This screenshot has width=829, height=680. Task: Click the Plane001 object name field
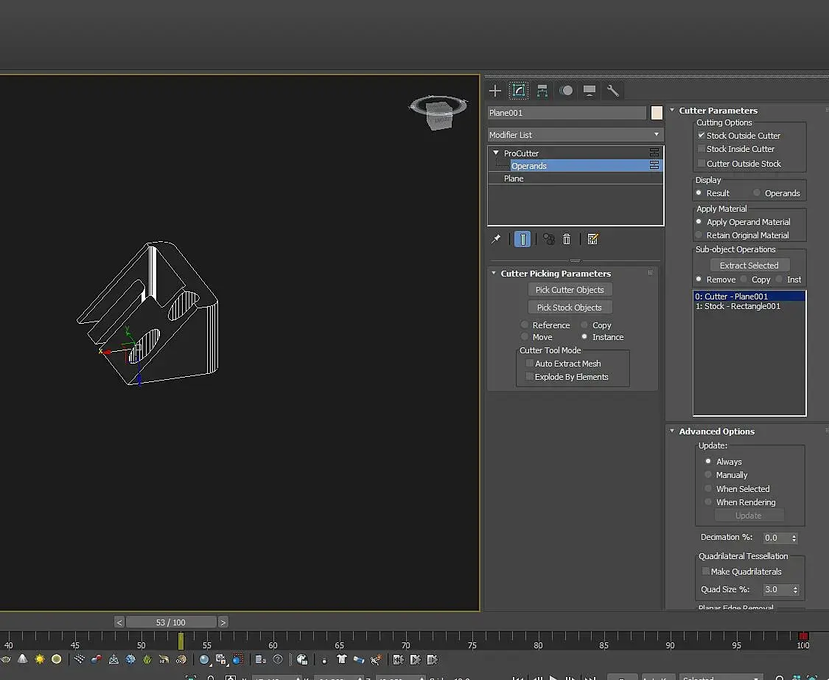[x=566, y=113]
